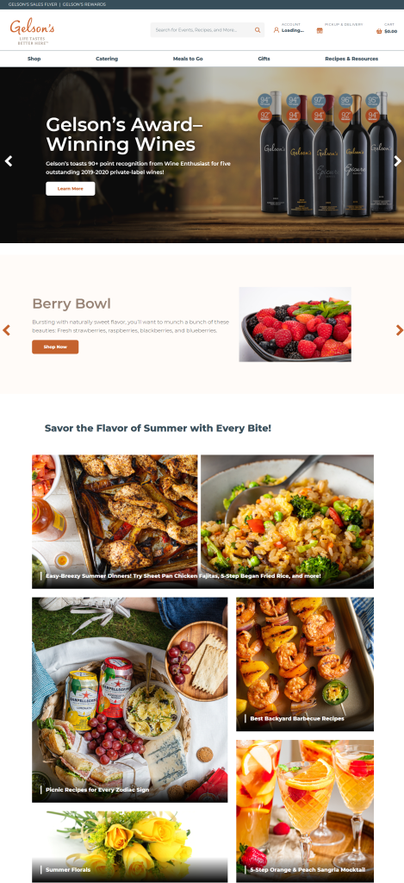The width and height of the screenshot is (404, 883).
Task: Click the Pickup & Delivery store icon
Action: click(320, 30)
